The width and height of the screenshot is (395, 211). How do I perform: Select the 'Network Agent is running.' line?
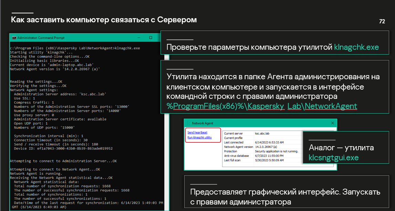pyautogui.click(x=35, y=174)
